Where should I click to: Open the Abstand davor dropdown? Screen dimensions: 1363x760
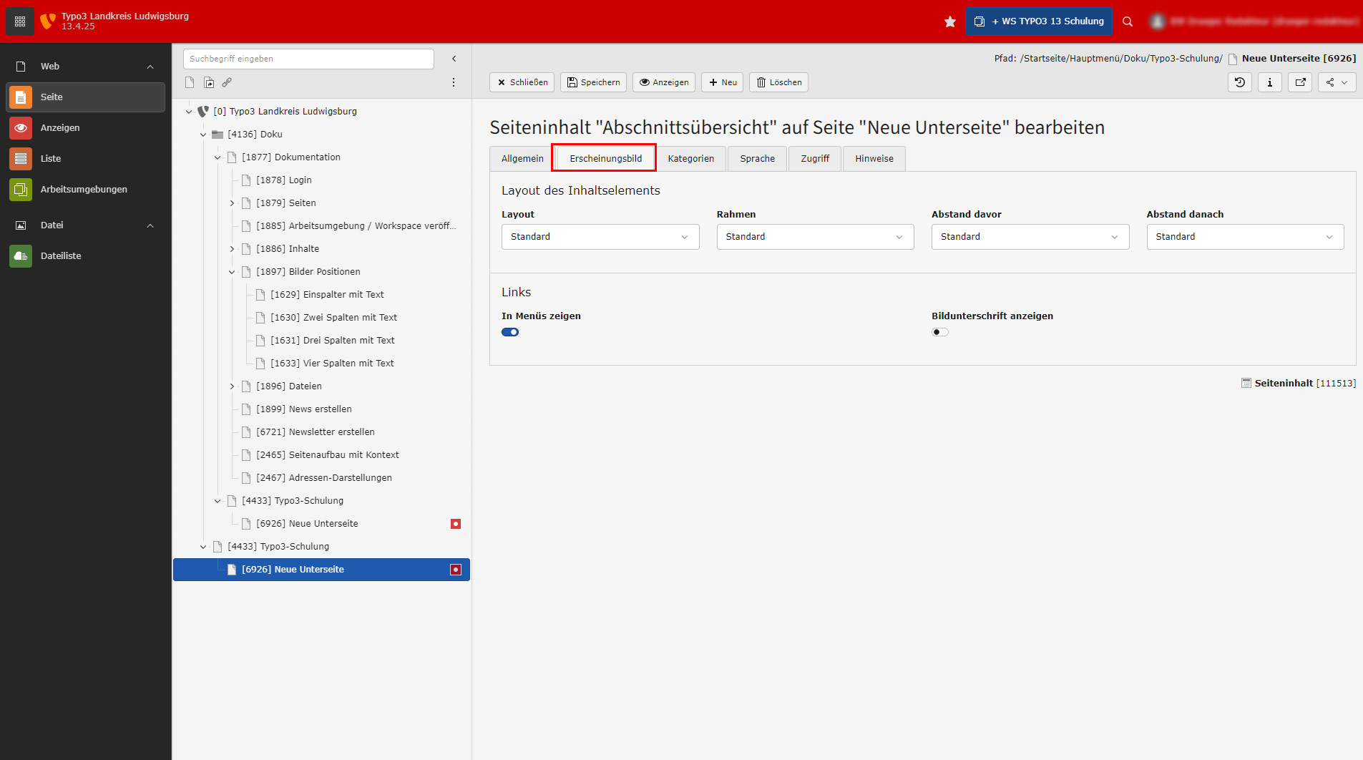point(1030,237)
